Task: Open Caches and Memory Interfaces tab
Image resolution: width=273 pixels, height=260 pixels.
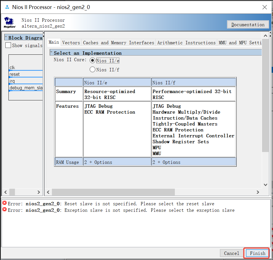Action: [118, 43]
